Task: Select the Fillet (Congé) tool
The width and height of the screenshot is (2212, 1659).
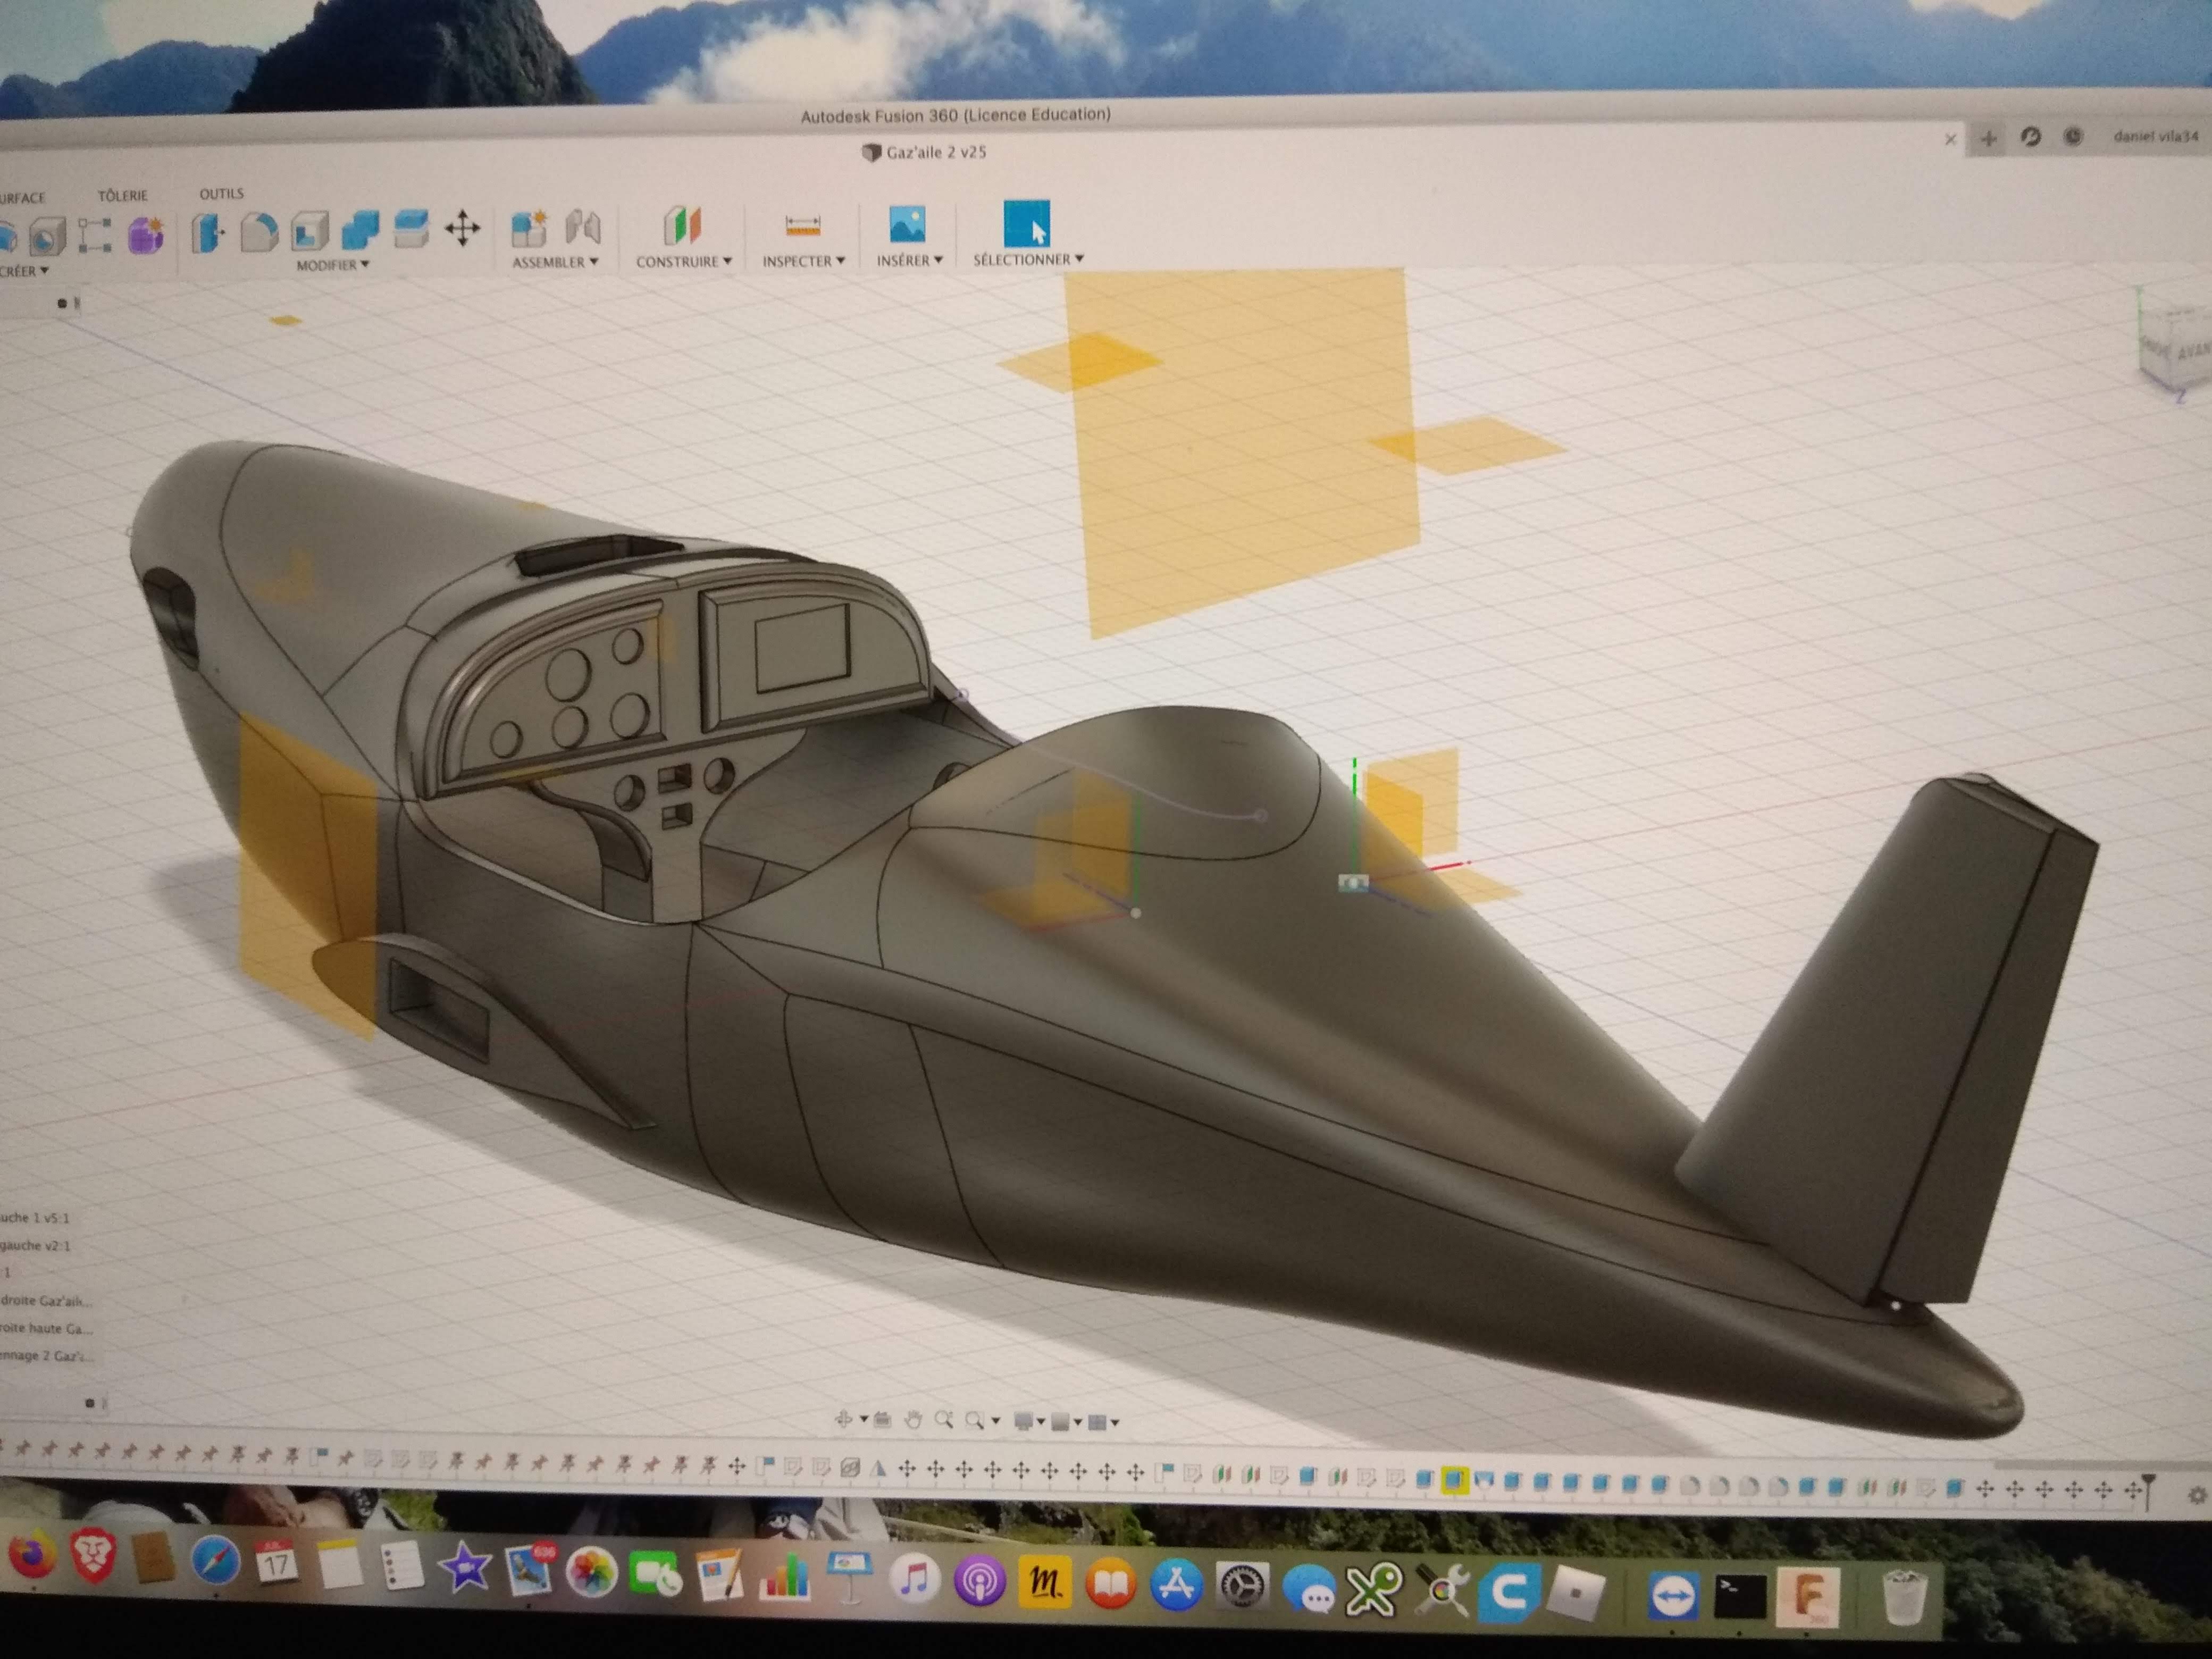Action: tap(259, 232)
